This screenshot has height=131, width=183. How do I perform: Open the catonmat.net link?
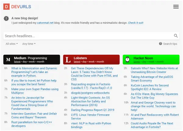[45, 23]
